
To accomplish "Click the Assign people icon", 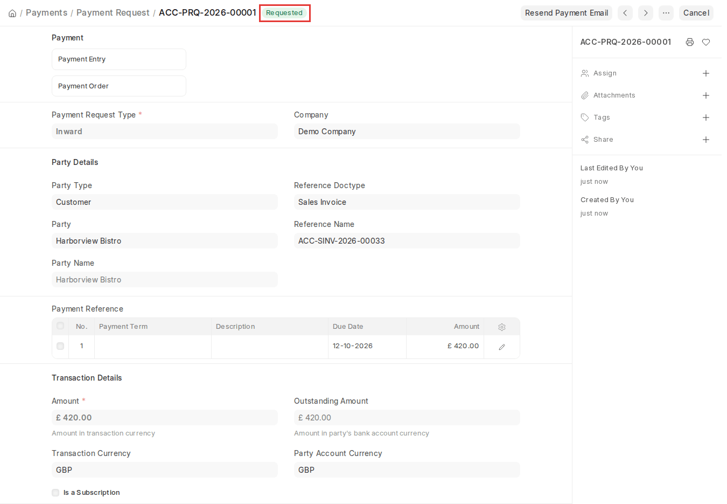I will point(585,73).
